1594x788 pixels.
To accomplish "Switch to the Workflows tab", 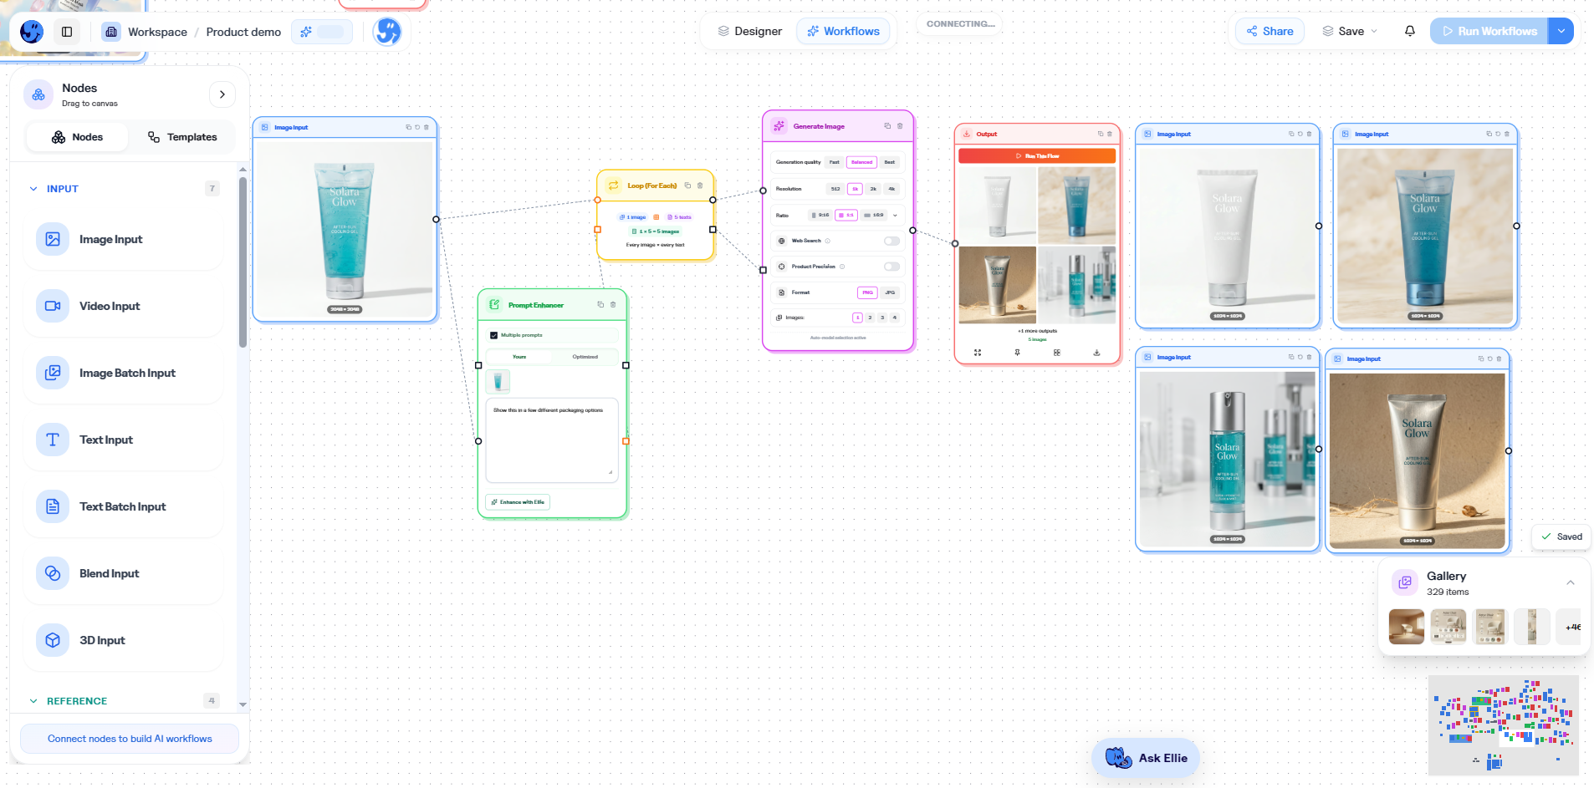I will pyautogui.click(x=843, y=31).
